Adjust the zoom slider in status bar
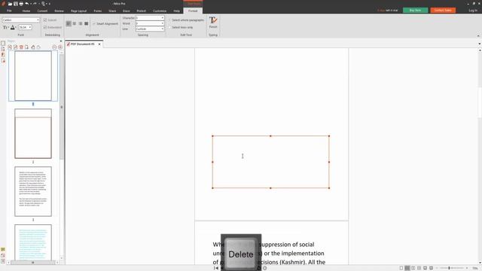The image size is (482, 271). tap(449, 268)
